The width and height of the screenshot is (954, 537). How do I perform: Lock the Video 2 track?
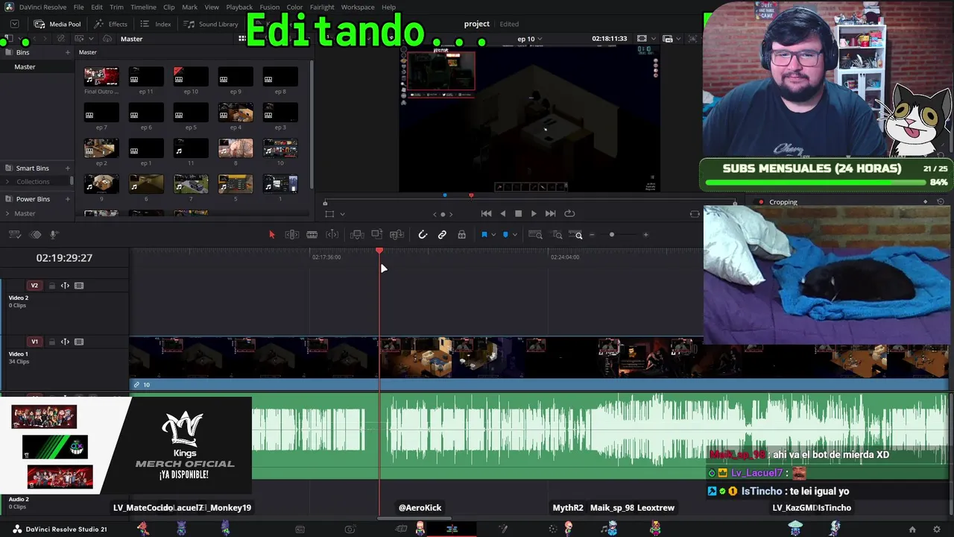pyautogui.click(x=51, y=286)
